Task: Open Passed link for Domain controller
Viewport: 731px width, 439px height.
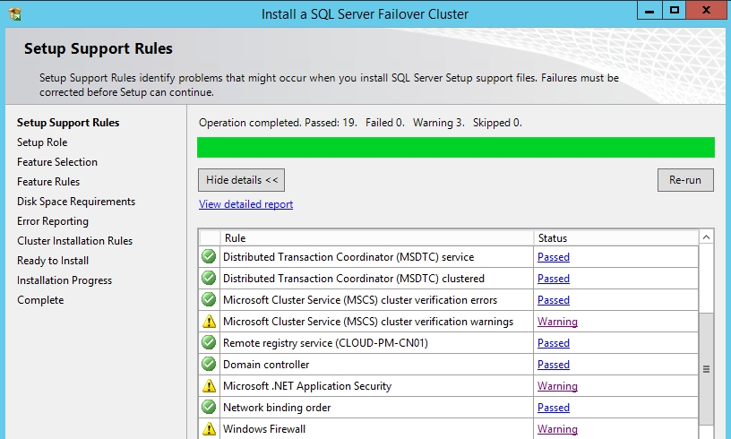Action: point(554,365)
